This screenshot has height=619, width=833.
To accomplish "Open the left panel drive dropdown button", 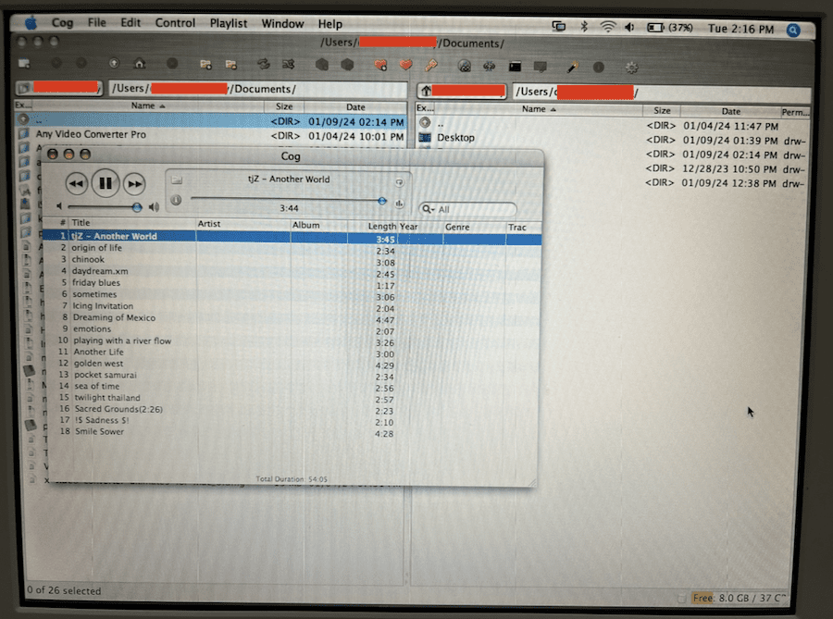I will (59, 88).
